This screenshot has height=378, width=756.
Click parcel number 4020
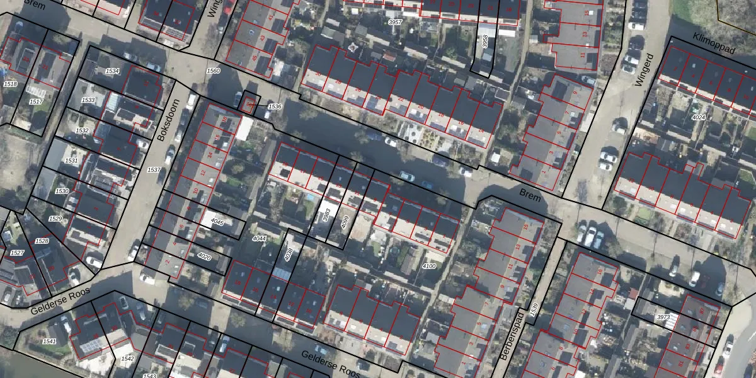[x=204, y=256]
